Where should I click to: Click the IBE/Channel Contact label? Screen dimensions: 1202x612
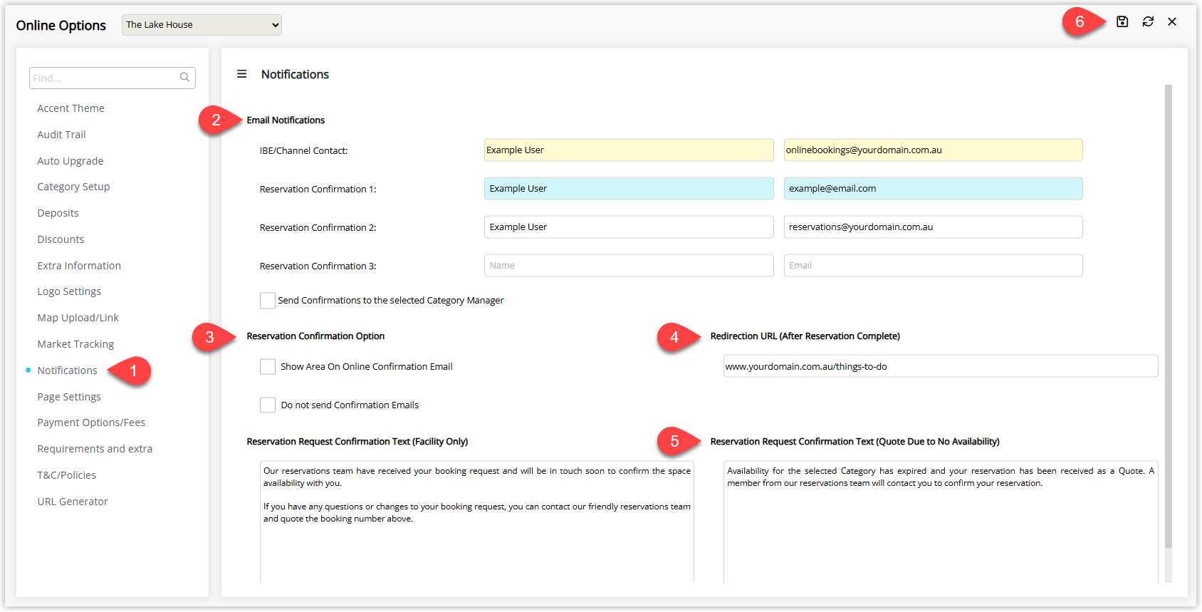[304, 151]
